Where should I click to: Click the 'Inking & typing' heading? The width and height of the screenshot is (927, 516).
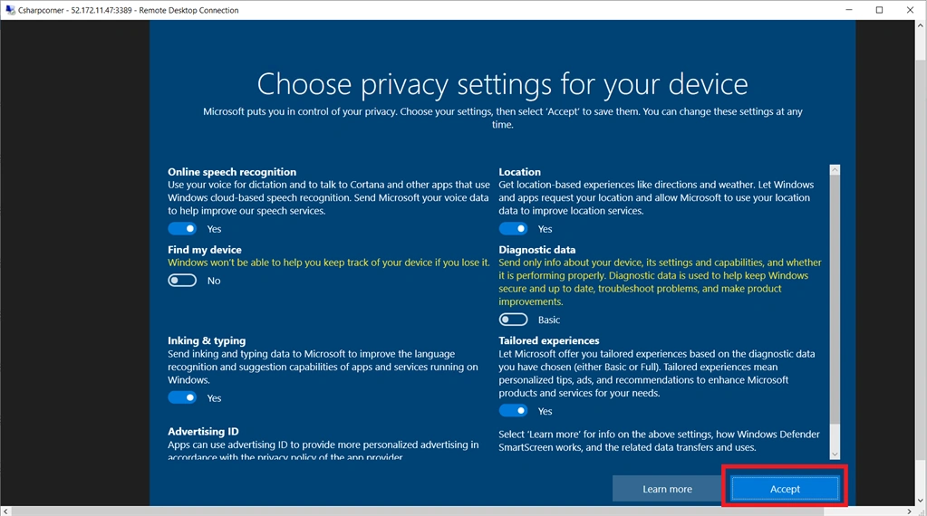click(207, 340)
